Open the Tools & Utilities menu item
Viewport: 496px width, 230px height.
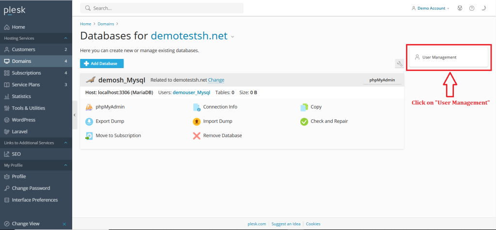point(36,108)
